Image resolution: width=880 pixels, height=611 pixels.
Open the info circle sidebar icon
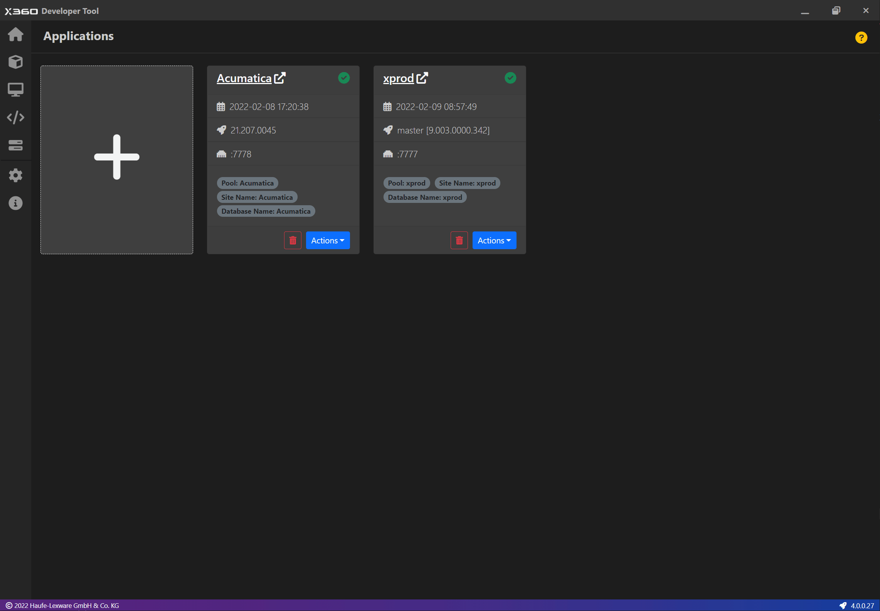coord(15,203)
